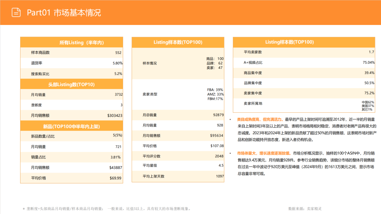381x214 pixels.
Task: Click the 中国62% entry
Action: (x=368, y=102)
